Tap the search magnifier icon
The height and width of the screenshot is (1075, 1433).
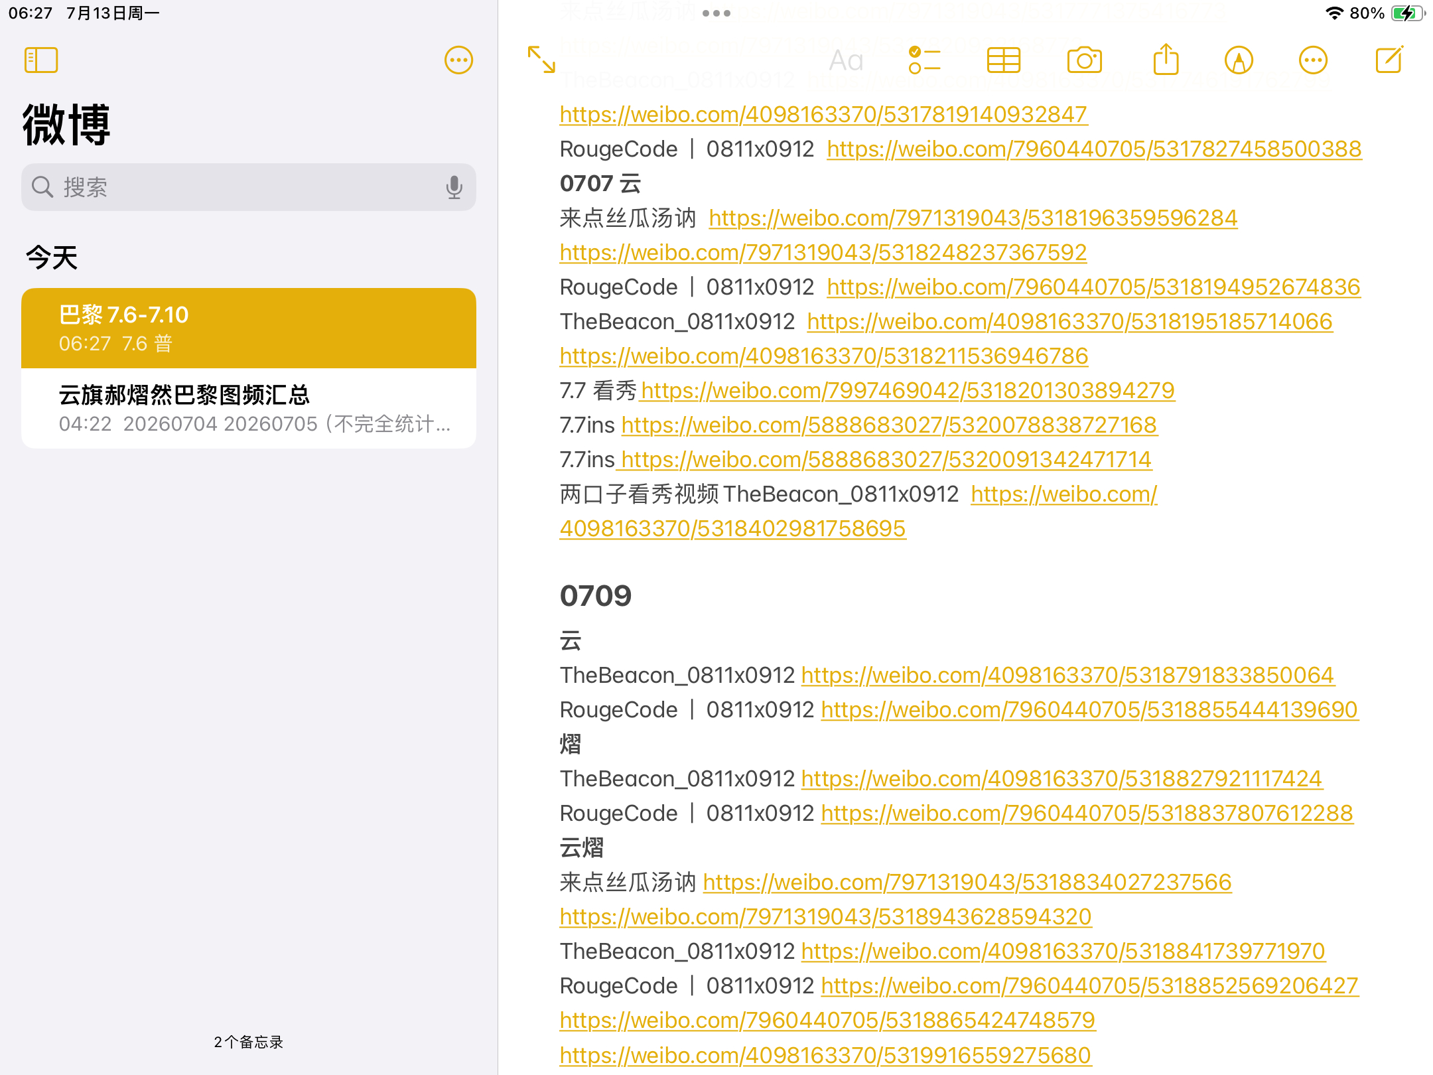tap(42, 187)
